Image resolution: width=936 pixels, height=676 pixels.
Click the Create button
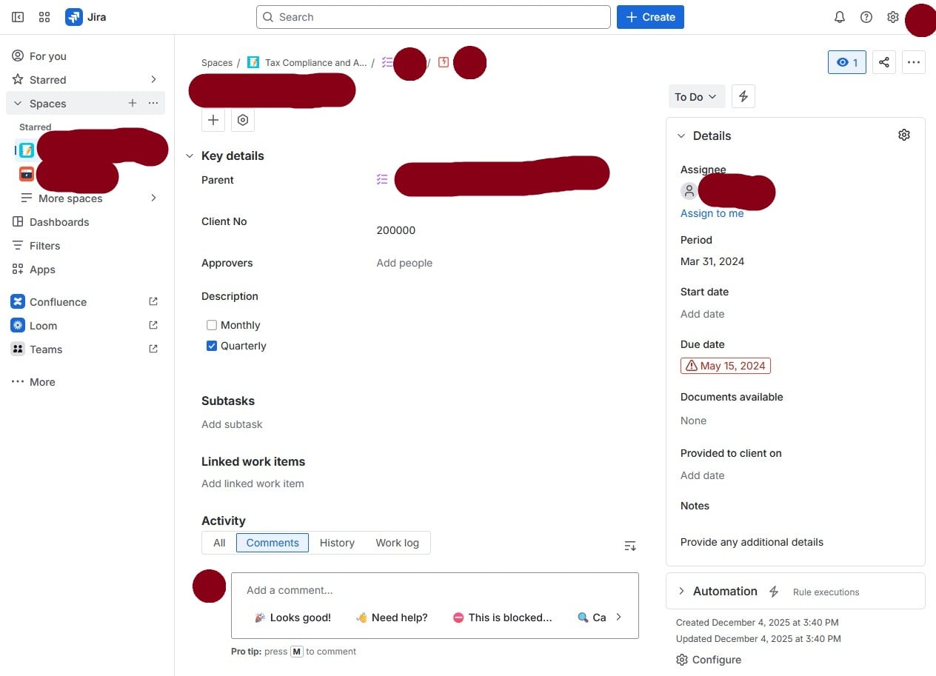[x=650, y=17]
